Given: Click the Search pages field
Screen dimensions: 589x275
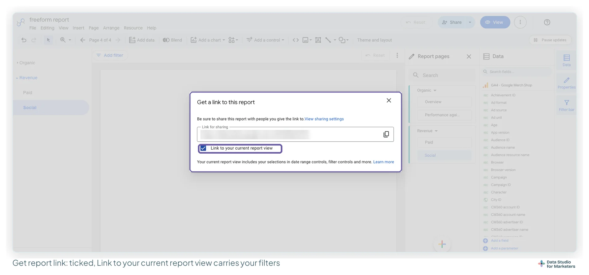Looking at the screenshot, I should [442, 75].
